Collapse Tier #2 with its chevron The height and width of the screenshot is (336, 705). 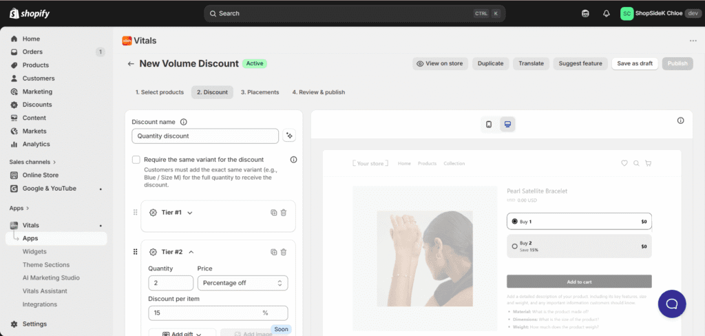pyautogui.click(x=191, y=252)
